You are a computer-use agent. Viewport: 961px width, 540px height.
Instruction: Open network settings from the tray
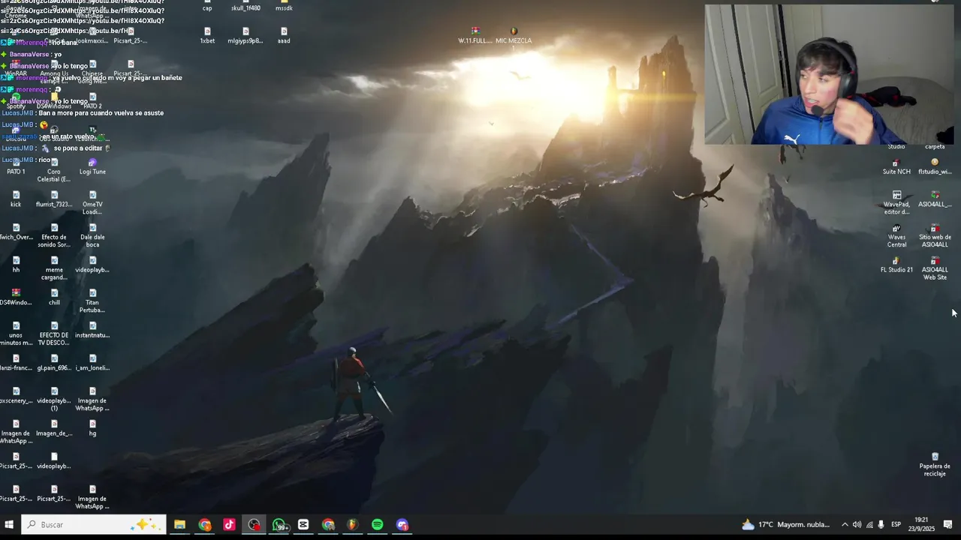[869, 524]
